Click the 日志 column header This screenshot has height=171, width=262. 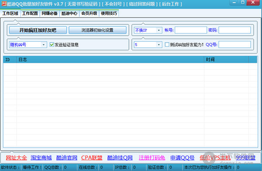coord(110,60)
